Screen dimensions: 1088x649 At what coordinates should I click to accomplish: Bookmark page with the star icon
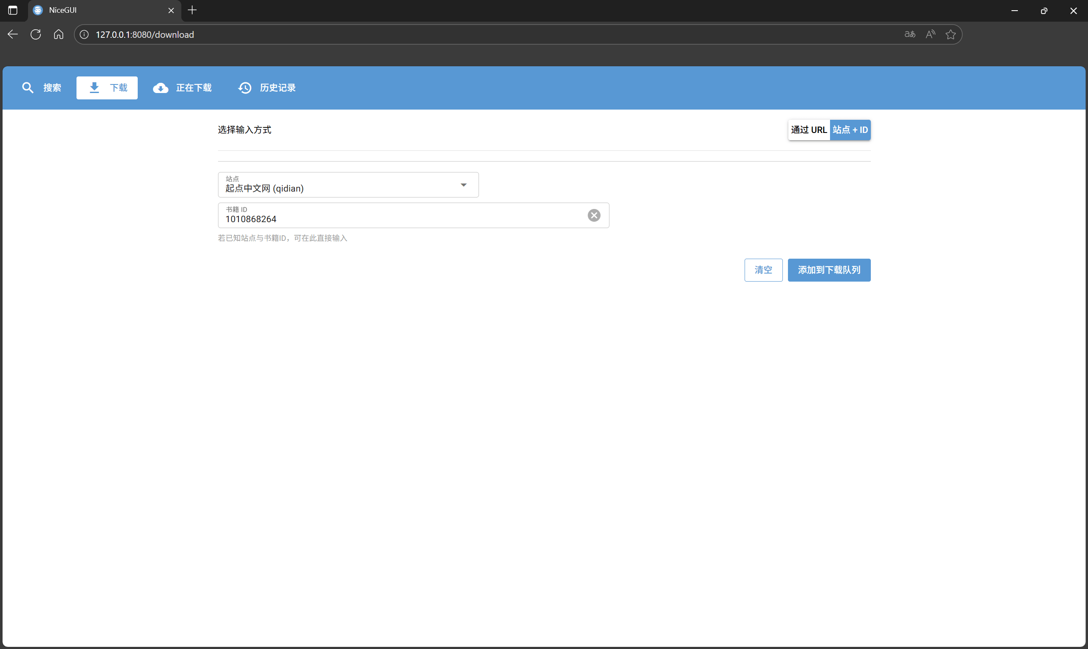pos(950,34)
